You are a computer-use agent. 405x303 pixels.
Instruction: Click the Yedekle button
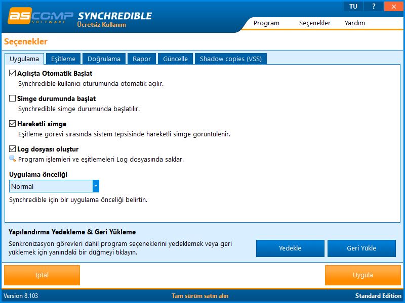click(290, 248)
